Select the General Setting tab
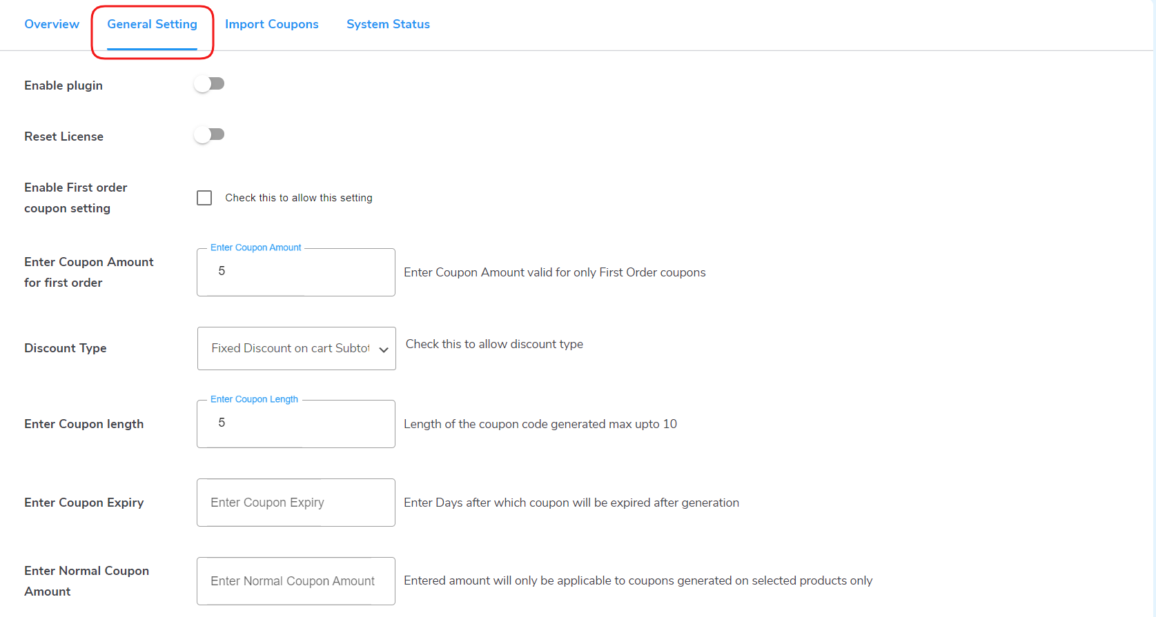 tap(152, 24)
